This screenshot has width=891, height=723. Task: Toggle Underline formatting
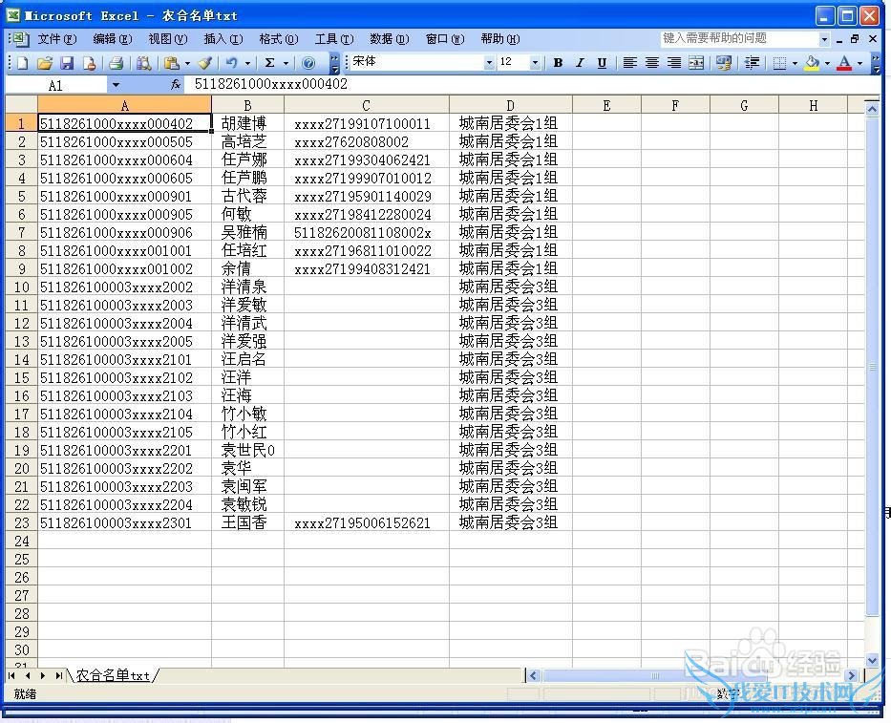(x=602, y=63)
